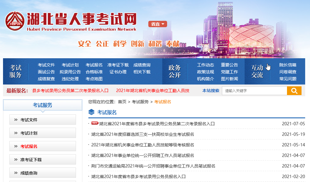Click the red NEW badge icon

tap(95, 123)
